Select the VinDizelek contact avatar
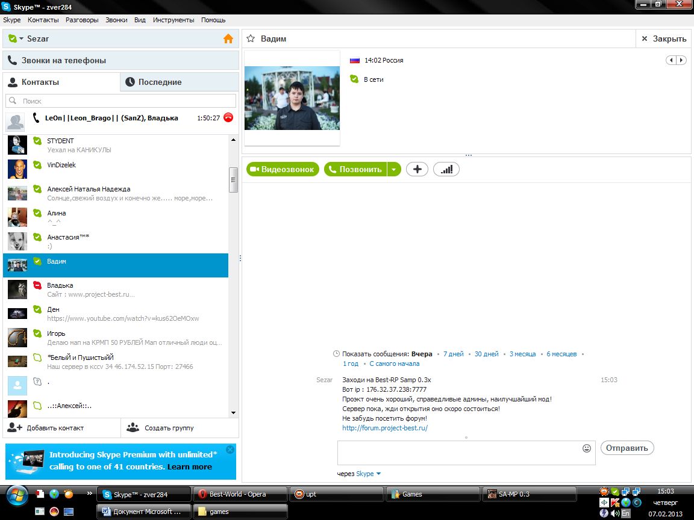Image resolution: width=694 pixels, height=520 pixels. [x=17, y=169]
